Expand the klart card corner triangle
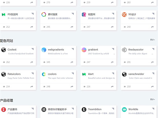This screenshot has height=118, width=158. (113, 73)
